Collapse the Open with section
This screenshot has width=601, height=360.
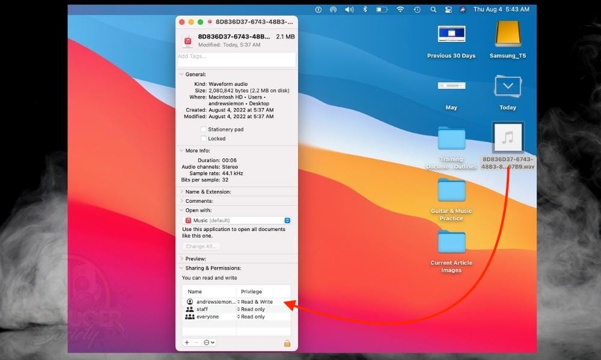(182, 210)
